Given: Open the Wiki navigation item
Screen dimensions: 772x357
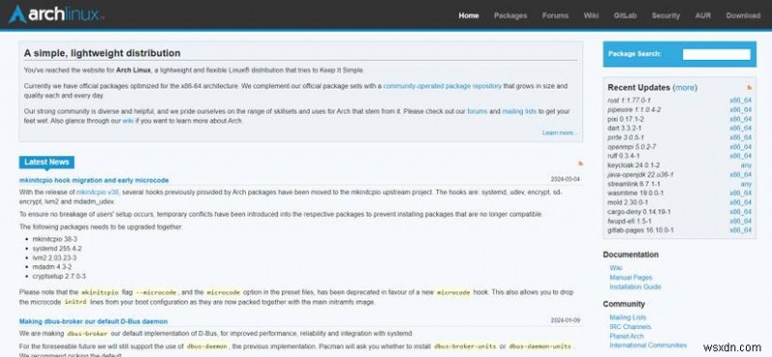Looking at the screenshot, I should [x=591, y=15].
